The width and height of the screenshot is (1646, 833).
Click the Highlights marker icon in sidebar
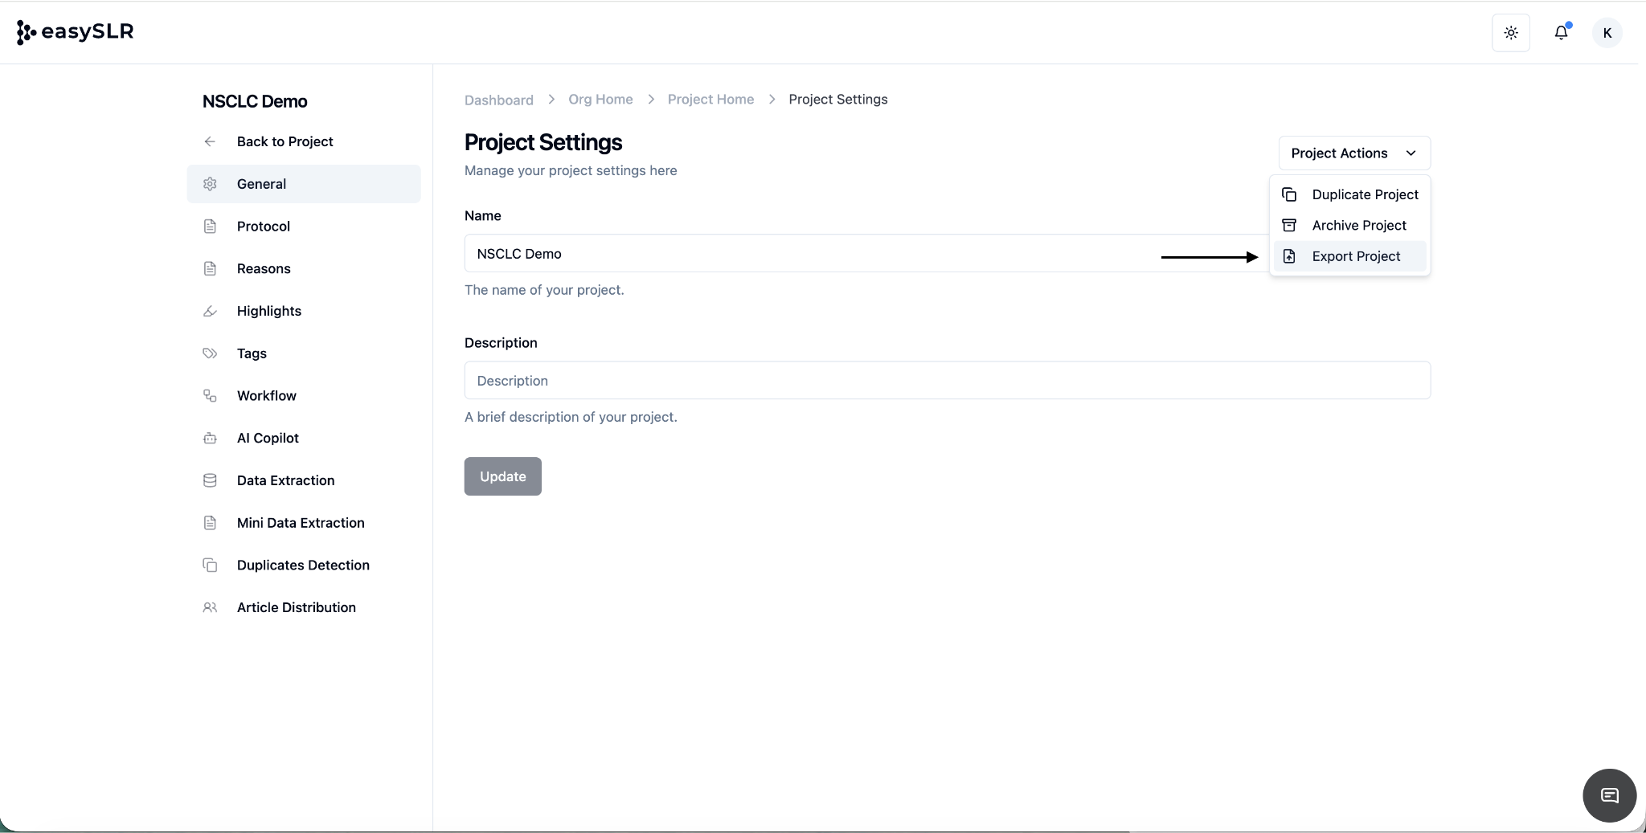coord(210,311)
